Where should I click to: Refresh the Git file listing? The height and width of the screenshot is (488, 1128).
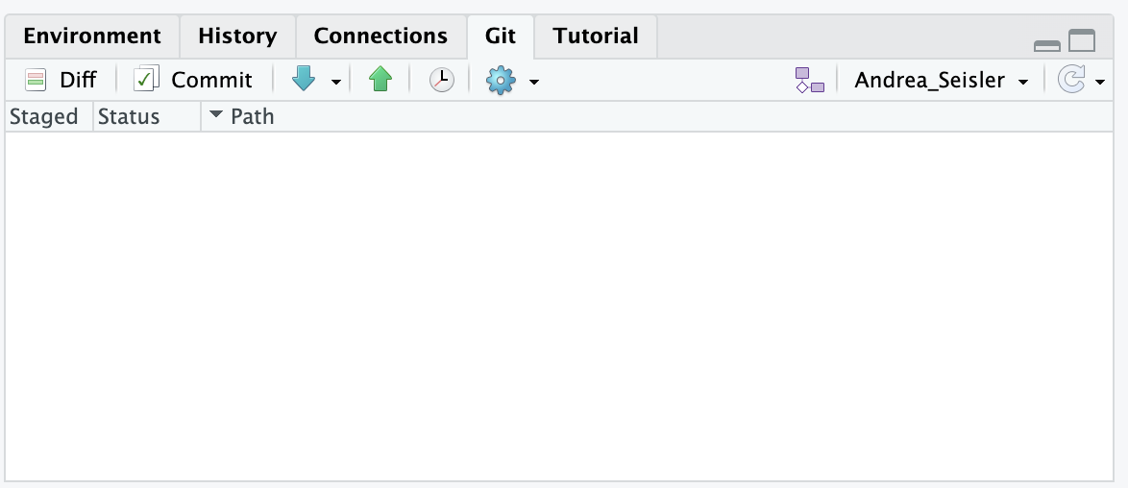point(1071,80)
